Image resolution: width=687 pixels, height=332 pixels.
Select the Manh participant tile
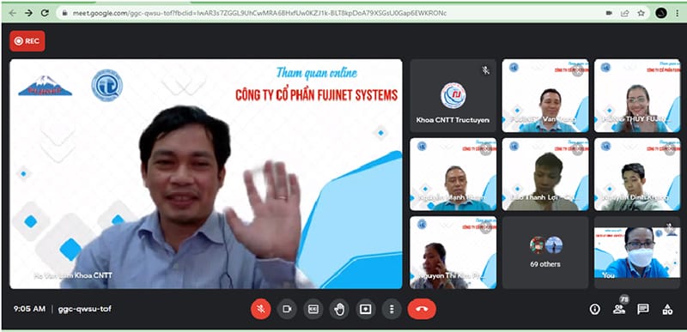[453, 174]
